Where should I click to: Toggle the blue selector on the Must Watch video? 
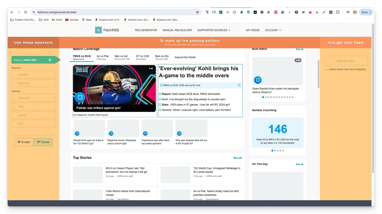pos(258,80)
